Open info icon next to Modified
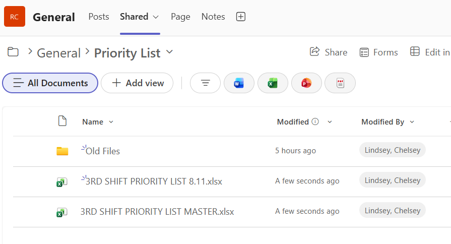 point(315,121)
